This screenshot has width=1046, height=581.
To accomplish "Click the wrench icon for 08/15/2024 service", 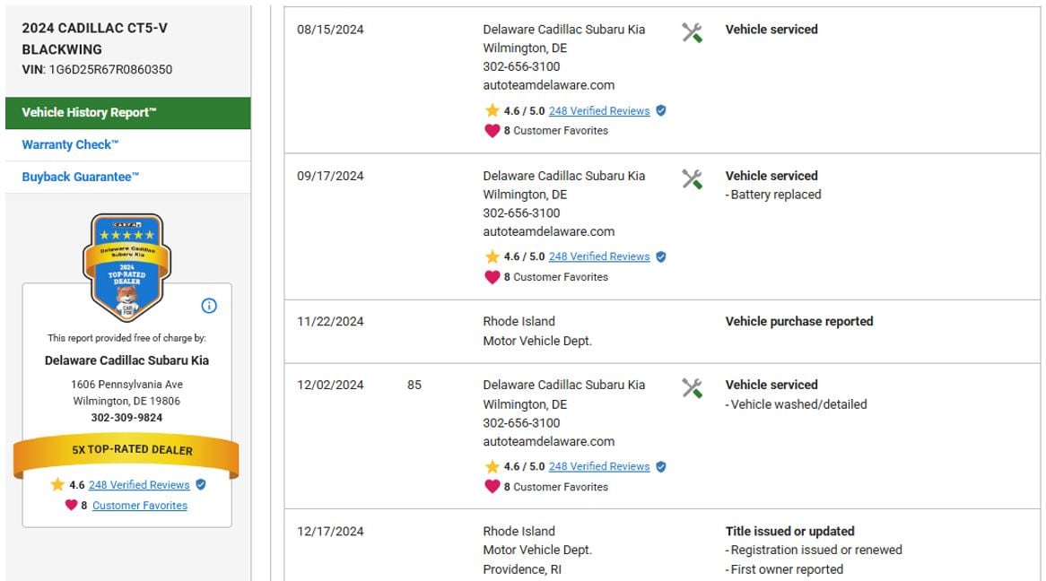I will (692, 33).
